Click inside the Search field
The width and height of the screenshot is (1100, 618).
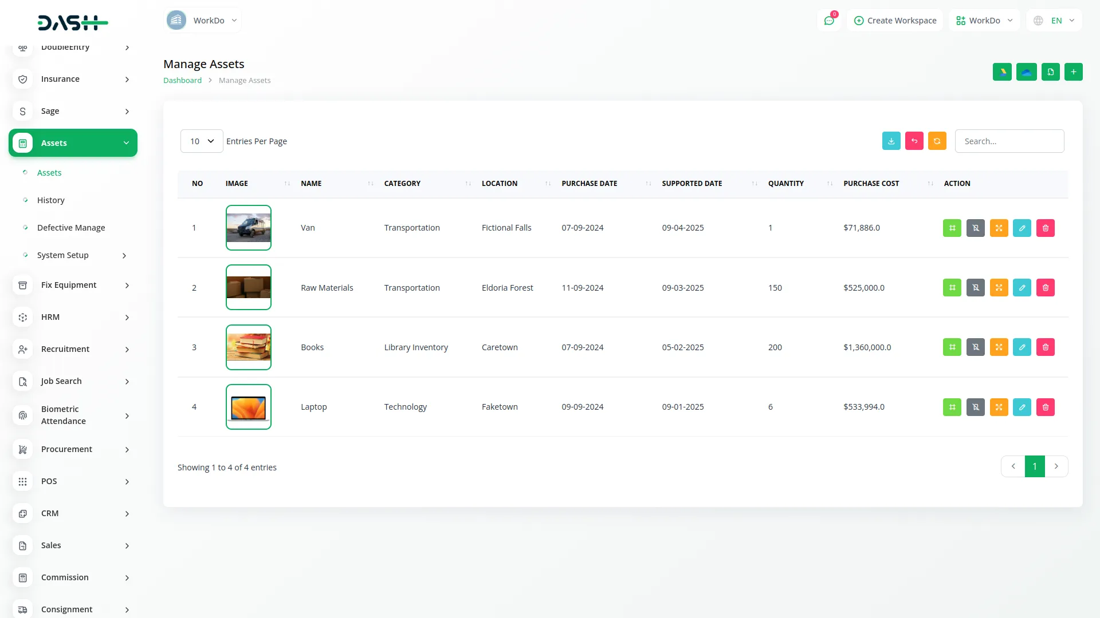tap(1009, 141)
